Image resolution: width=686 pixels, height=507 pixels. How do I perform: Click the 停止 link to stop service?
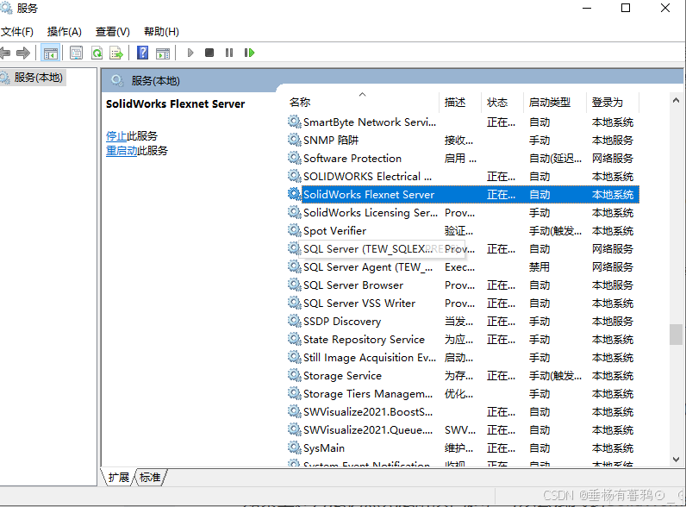tap(116, 135)
